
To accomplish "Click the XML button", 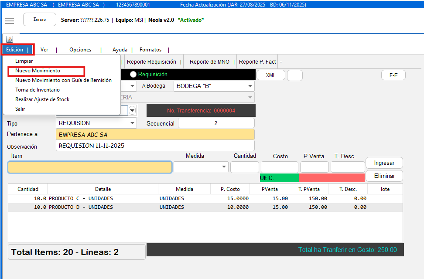I will pos(271,75).
